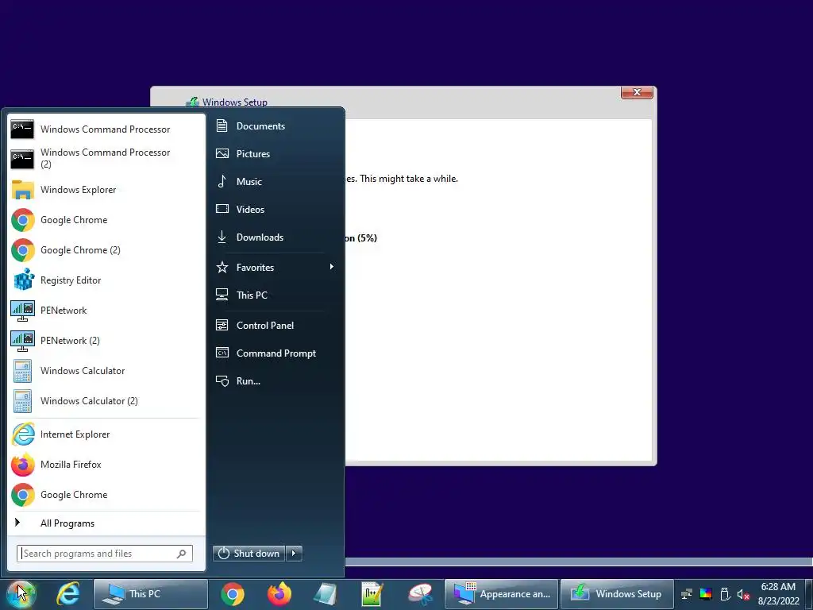The image size is (813, 610).
Task: Open Videos in the Start menu
Action: click(x=275, y=210)
